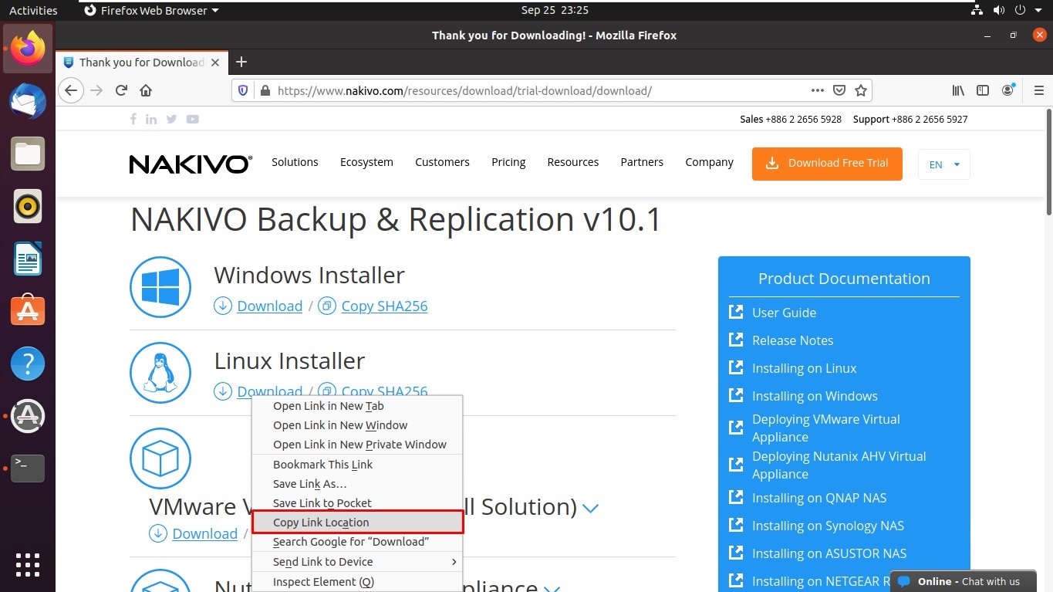This screenshot has width=1053, height=592.
Task: Launch Thunderbird mail from the dock
Action: click(28, 100)
